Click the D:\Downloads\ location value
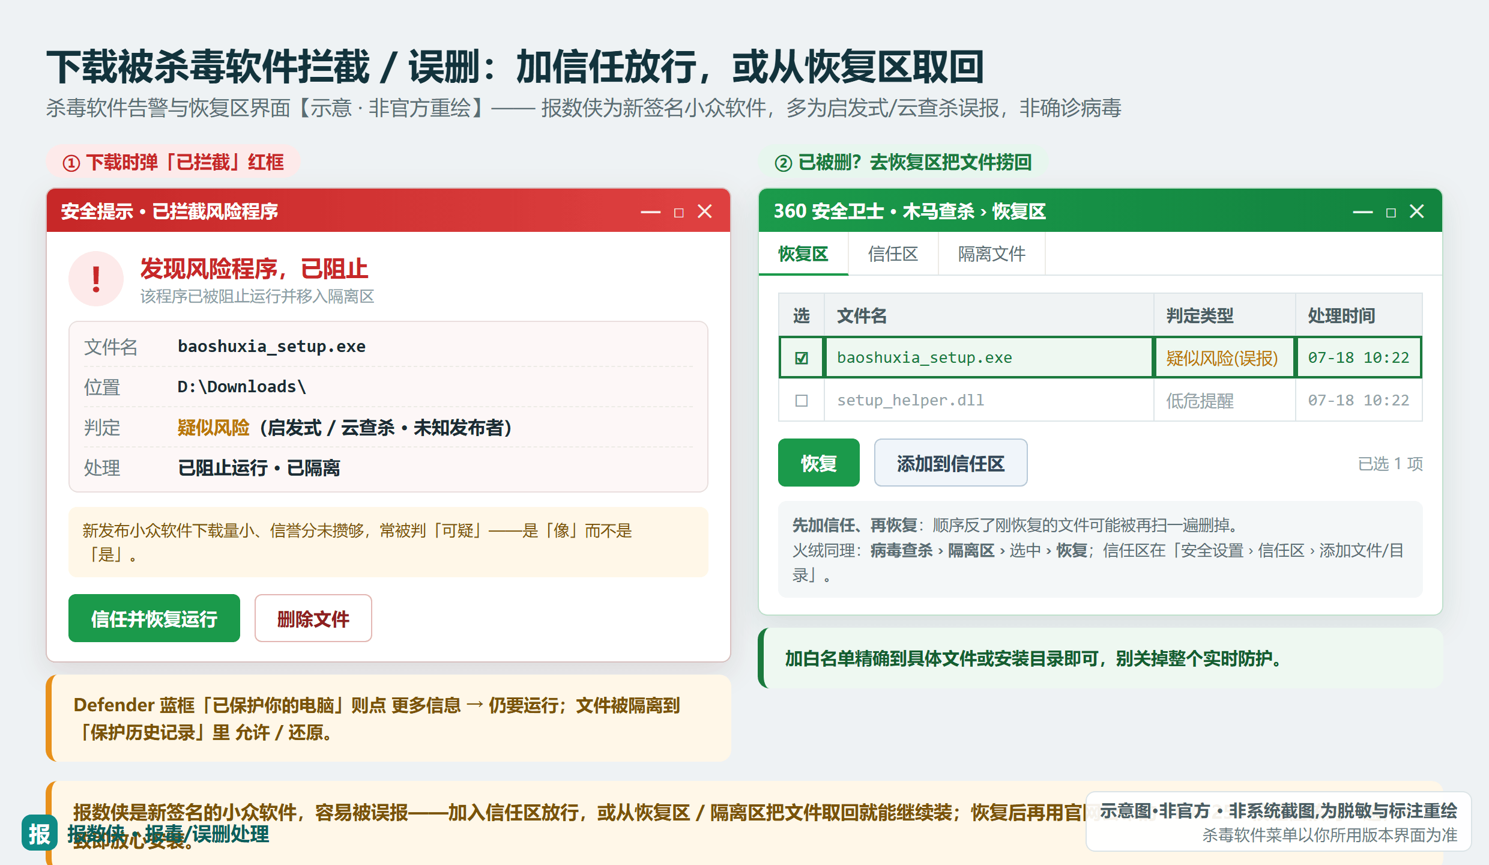The height and width of the screenshot is (865, 1489). pyautogui.click(x=242, y=387)
